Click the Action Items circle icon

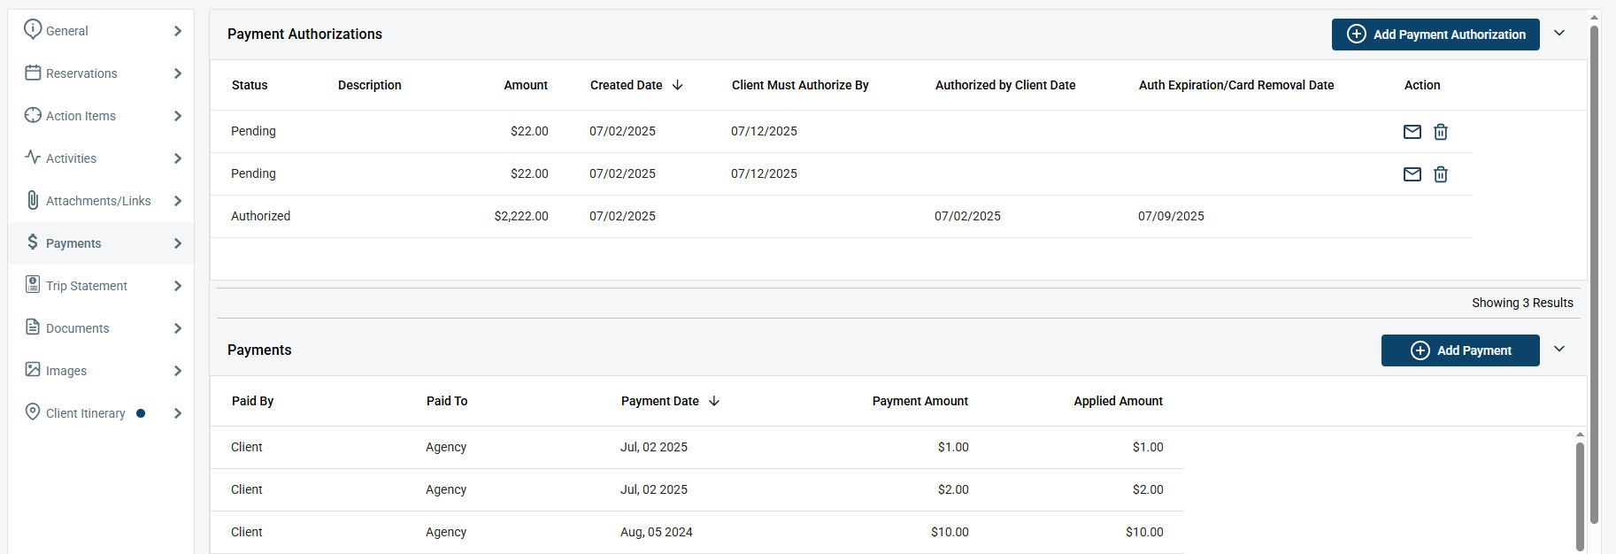coord(33,115)
